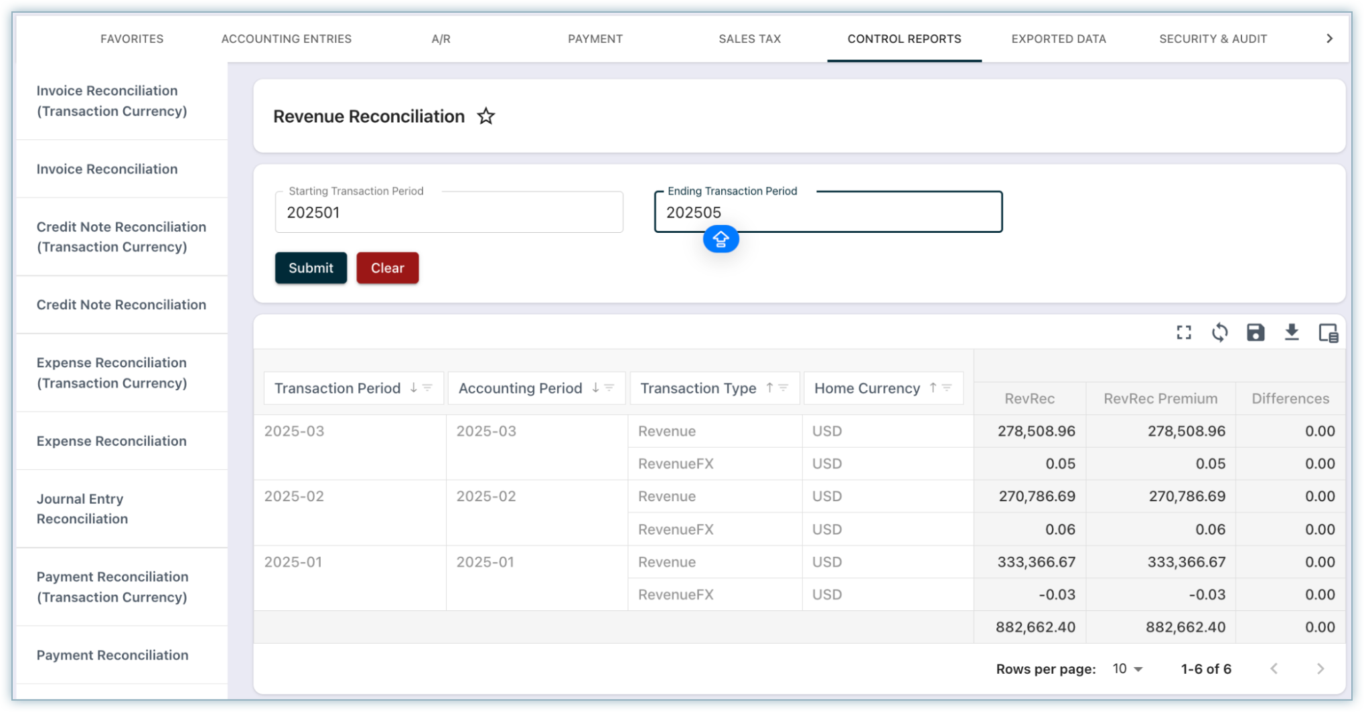Viewport: 1364px width, 712px height.
Task: Focus the Starting Transaction Period field
Action: (x=449, y=213)
